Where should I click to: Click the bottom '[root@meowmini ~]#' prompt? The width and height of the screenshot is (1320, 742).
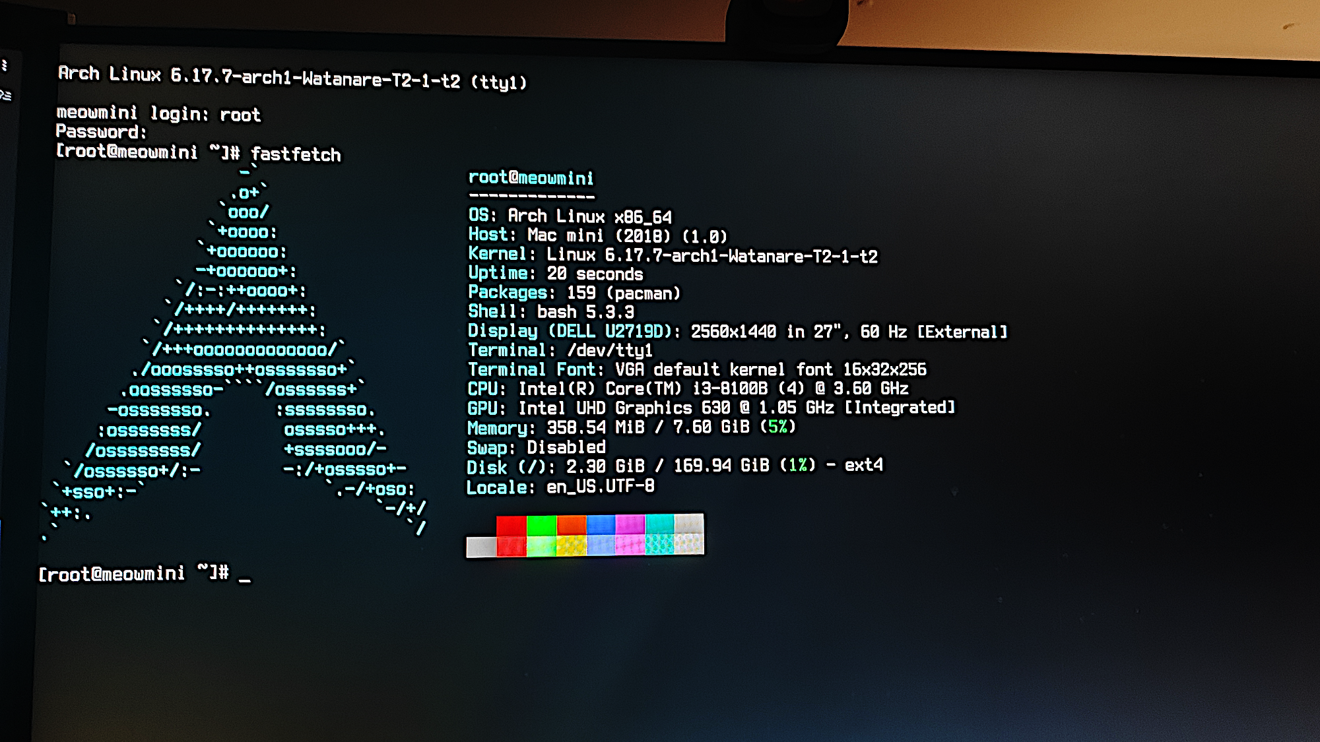click(134, 573)
